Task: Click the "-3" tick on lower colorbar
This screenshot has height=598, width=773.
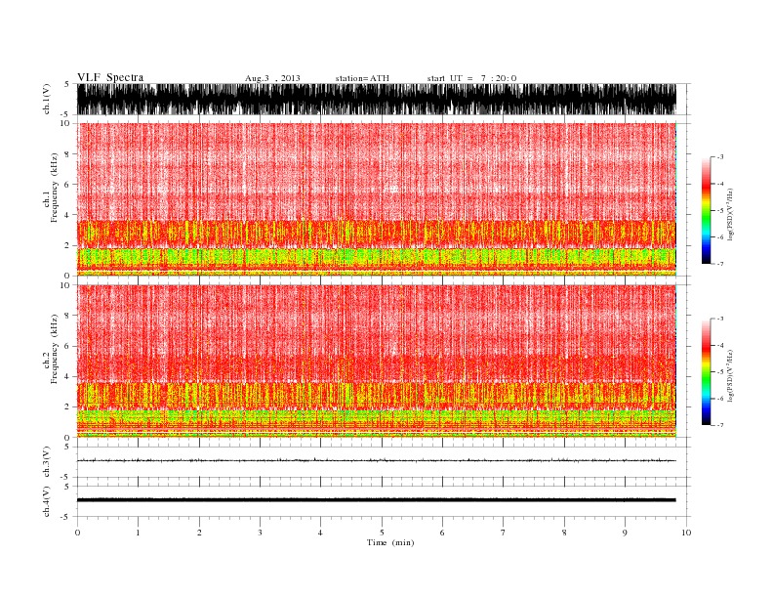Action: tap(719, 319)
